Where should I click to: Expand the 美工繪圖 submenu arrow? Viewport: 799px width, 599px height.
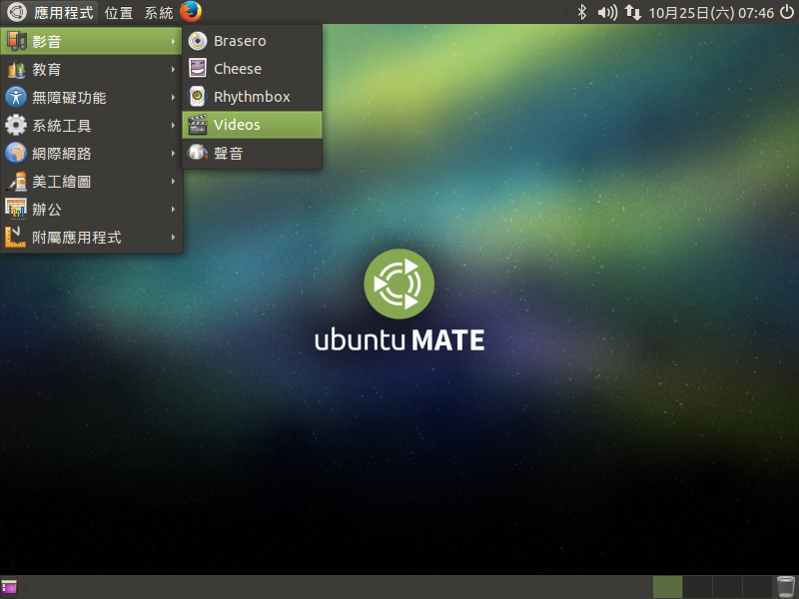tap(173, 182)
